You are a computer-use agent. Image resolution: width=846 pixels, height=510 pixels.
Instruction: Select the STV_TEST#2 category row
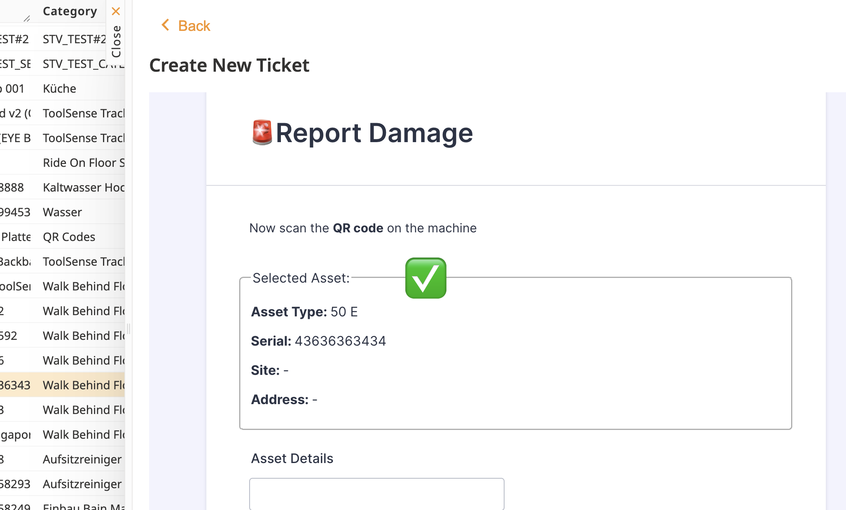[62, 39]
